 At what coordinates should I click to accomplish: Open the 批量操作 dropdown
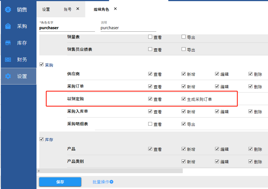pyautogui.click(x=103, y=182)
